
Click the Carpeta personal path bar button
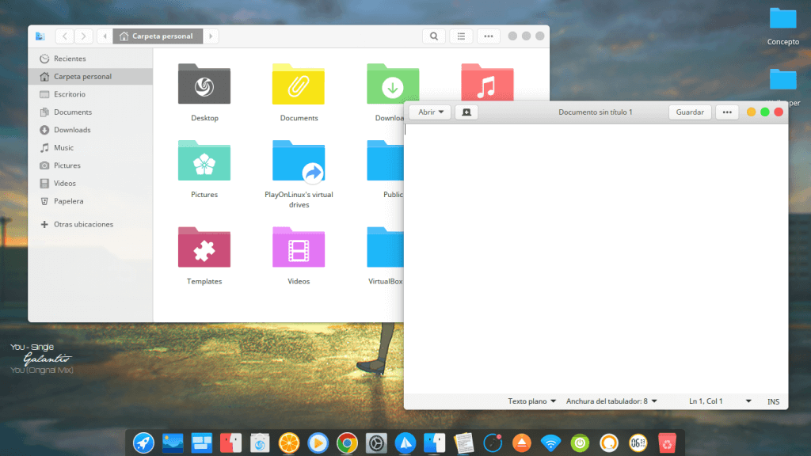click(x=158, y=36)
